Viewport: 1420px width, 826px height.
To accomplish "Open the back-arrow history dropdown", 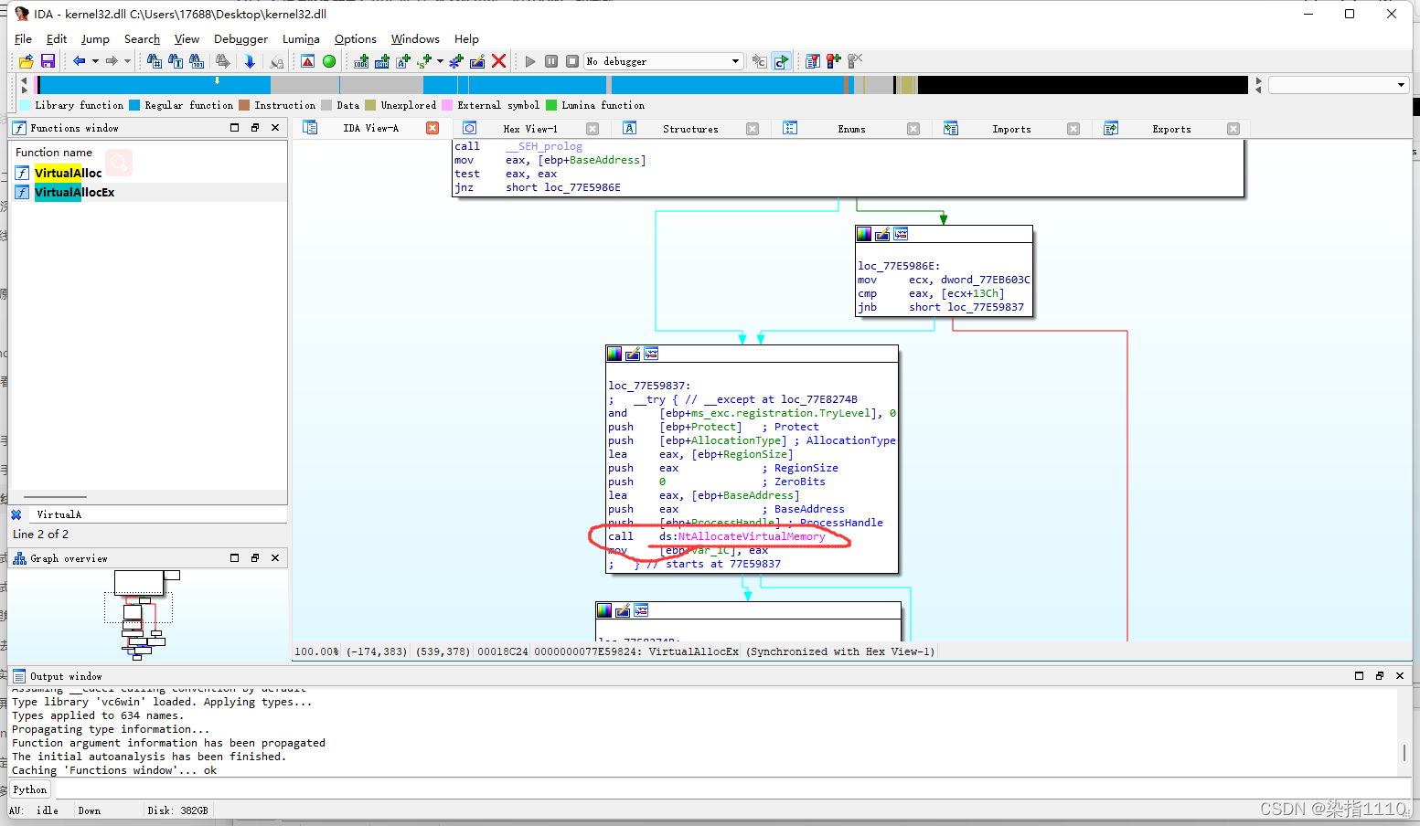I will coord(95,61).
